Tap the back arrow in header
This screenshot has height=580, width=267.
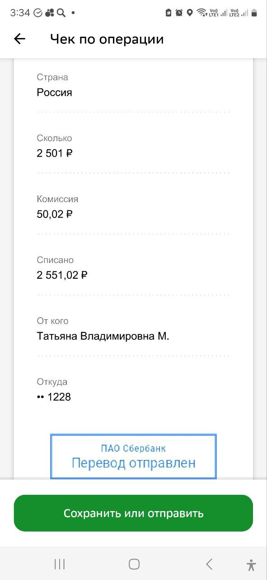(20, 39)
